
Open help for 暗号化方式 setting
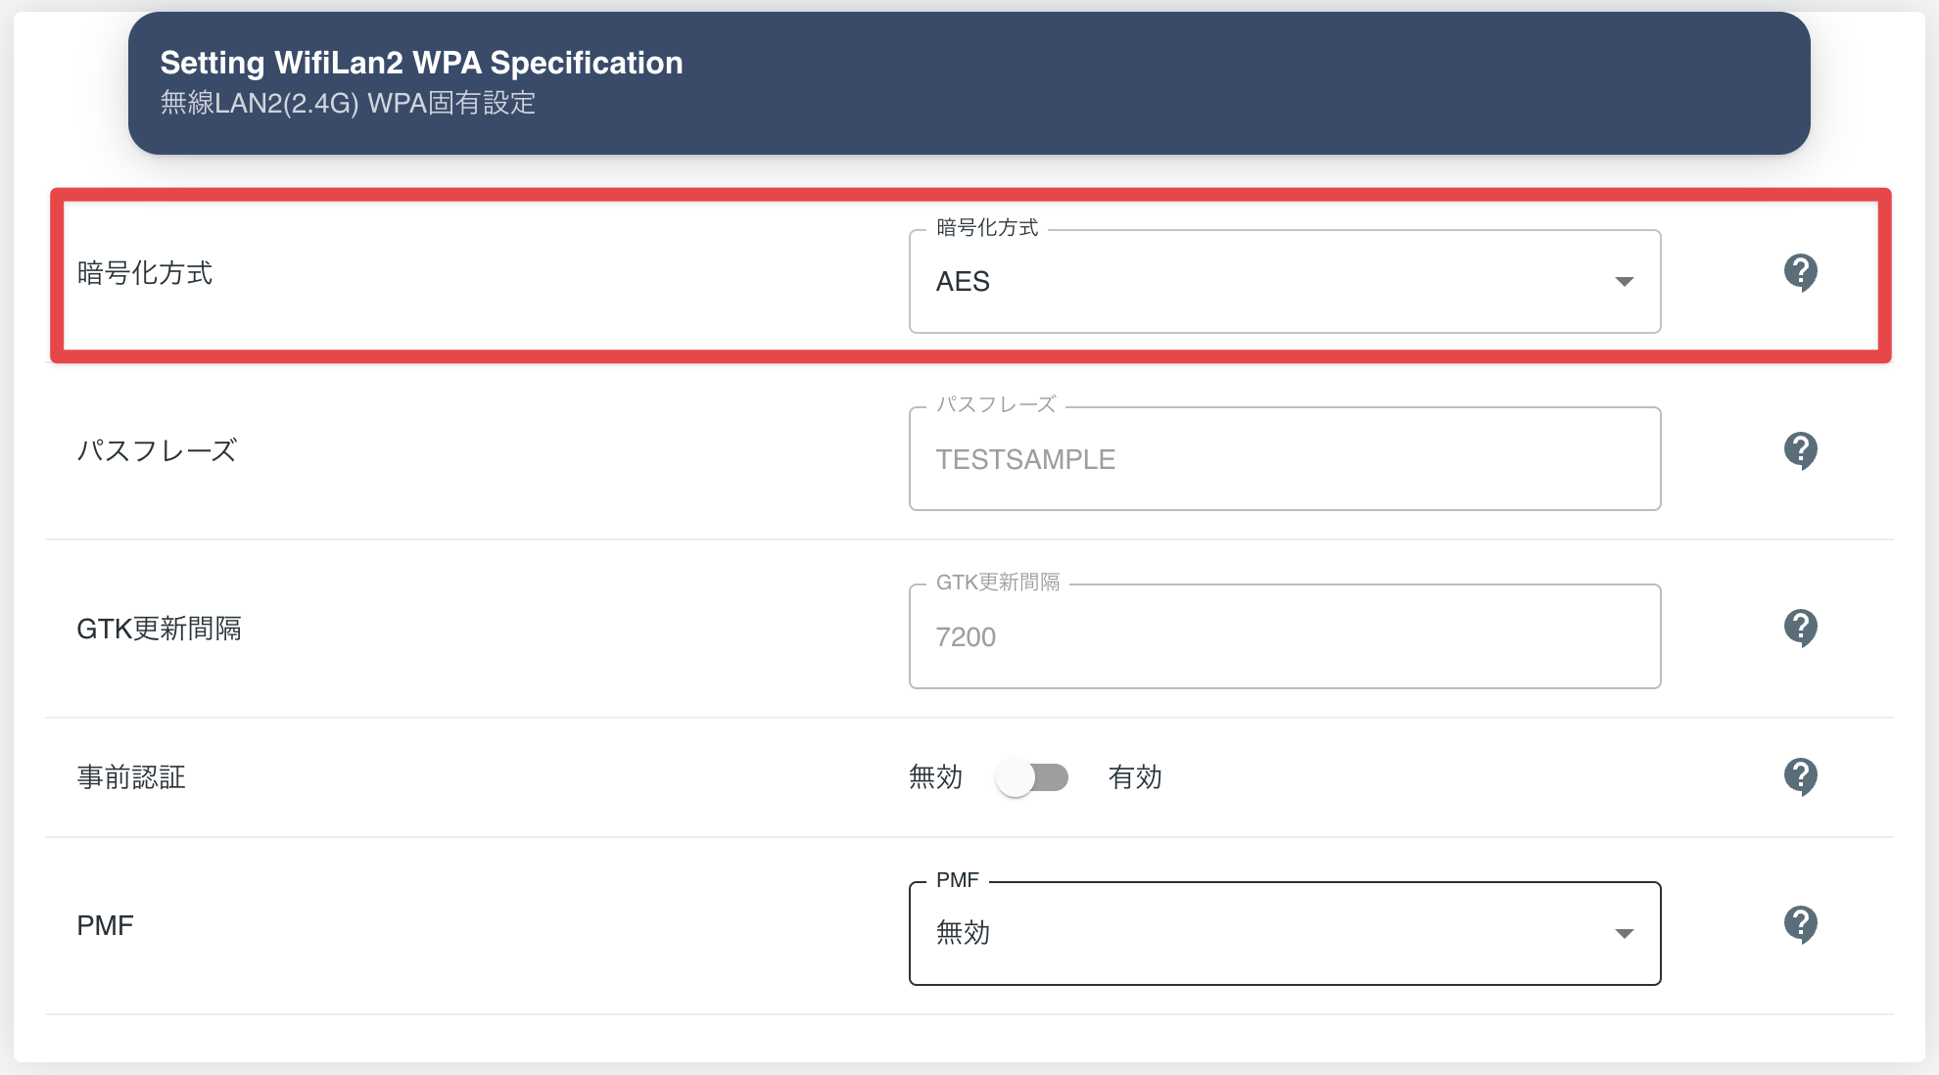coord(1800,272)
